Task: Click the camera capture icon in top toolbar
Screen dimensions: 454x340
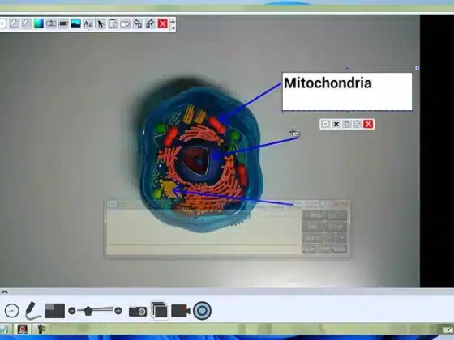Action: (x=126, y=23)
